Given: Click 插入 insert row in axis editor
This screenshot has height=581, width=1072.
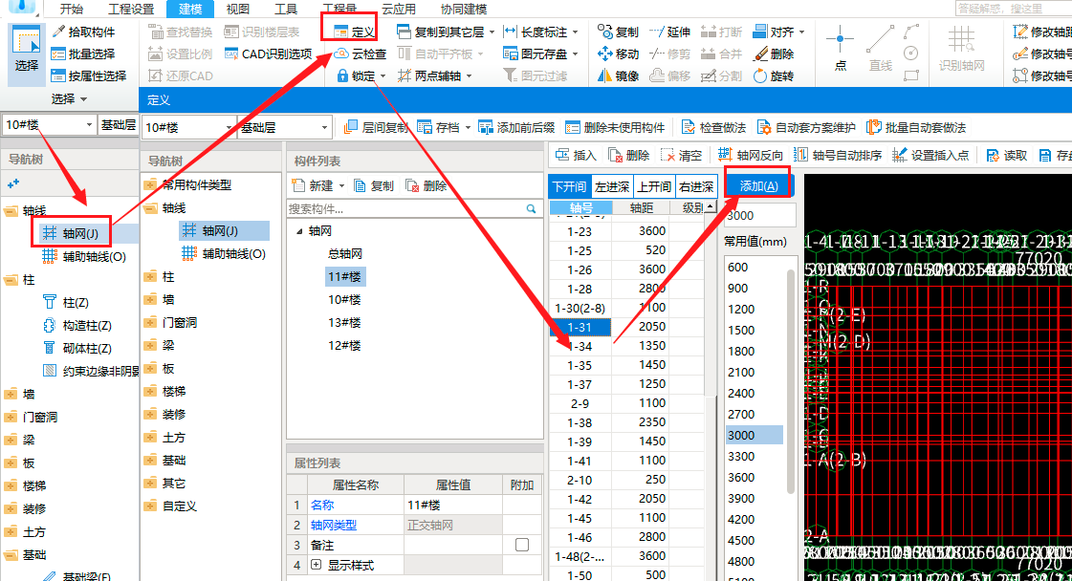Looking at the screenshot, I should pyautogui.click(x=576, y=155).
